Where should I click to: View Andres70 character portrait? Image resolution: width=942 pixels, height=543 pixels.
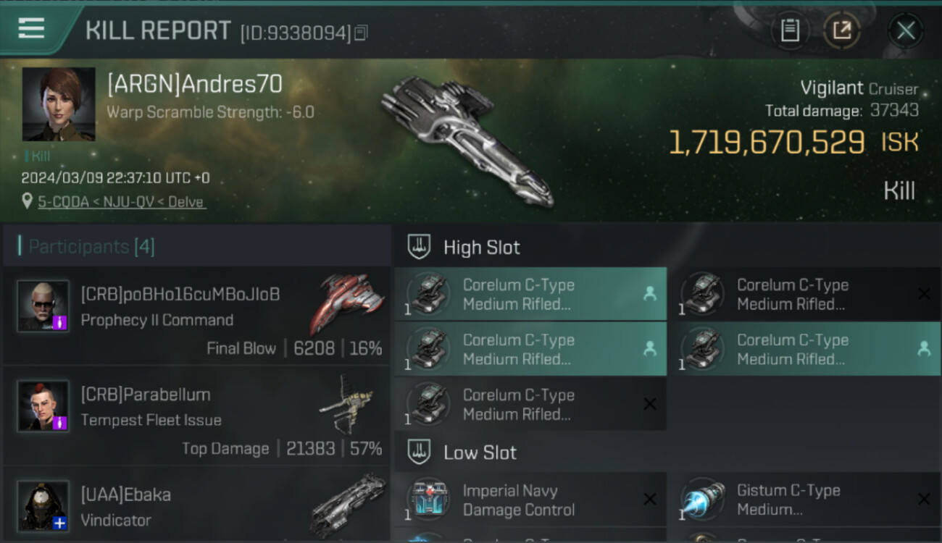click(x=59, y=104)
